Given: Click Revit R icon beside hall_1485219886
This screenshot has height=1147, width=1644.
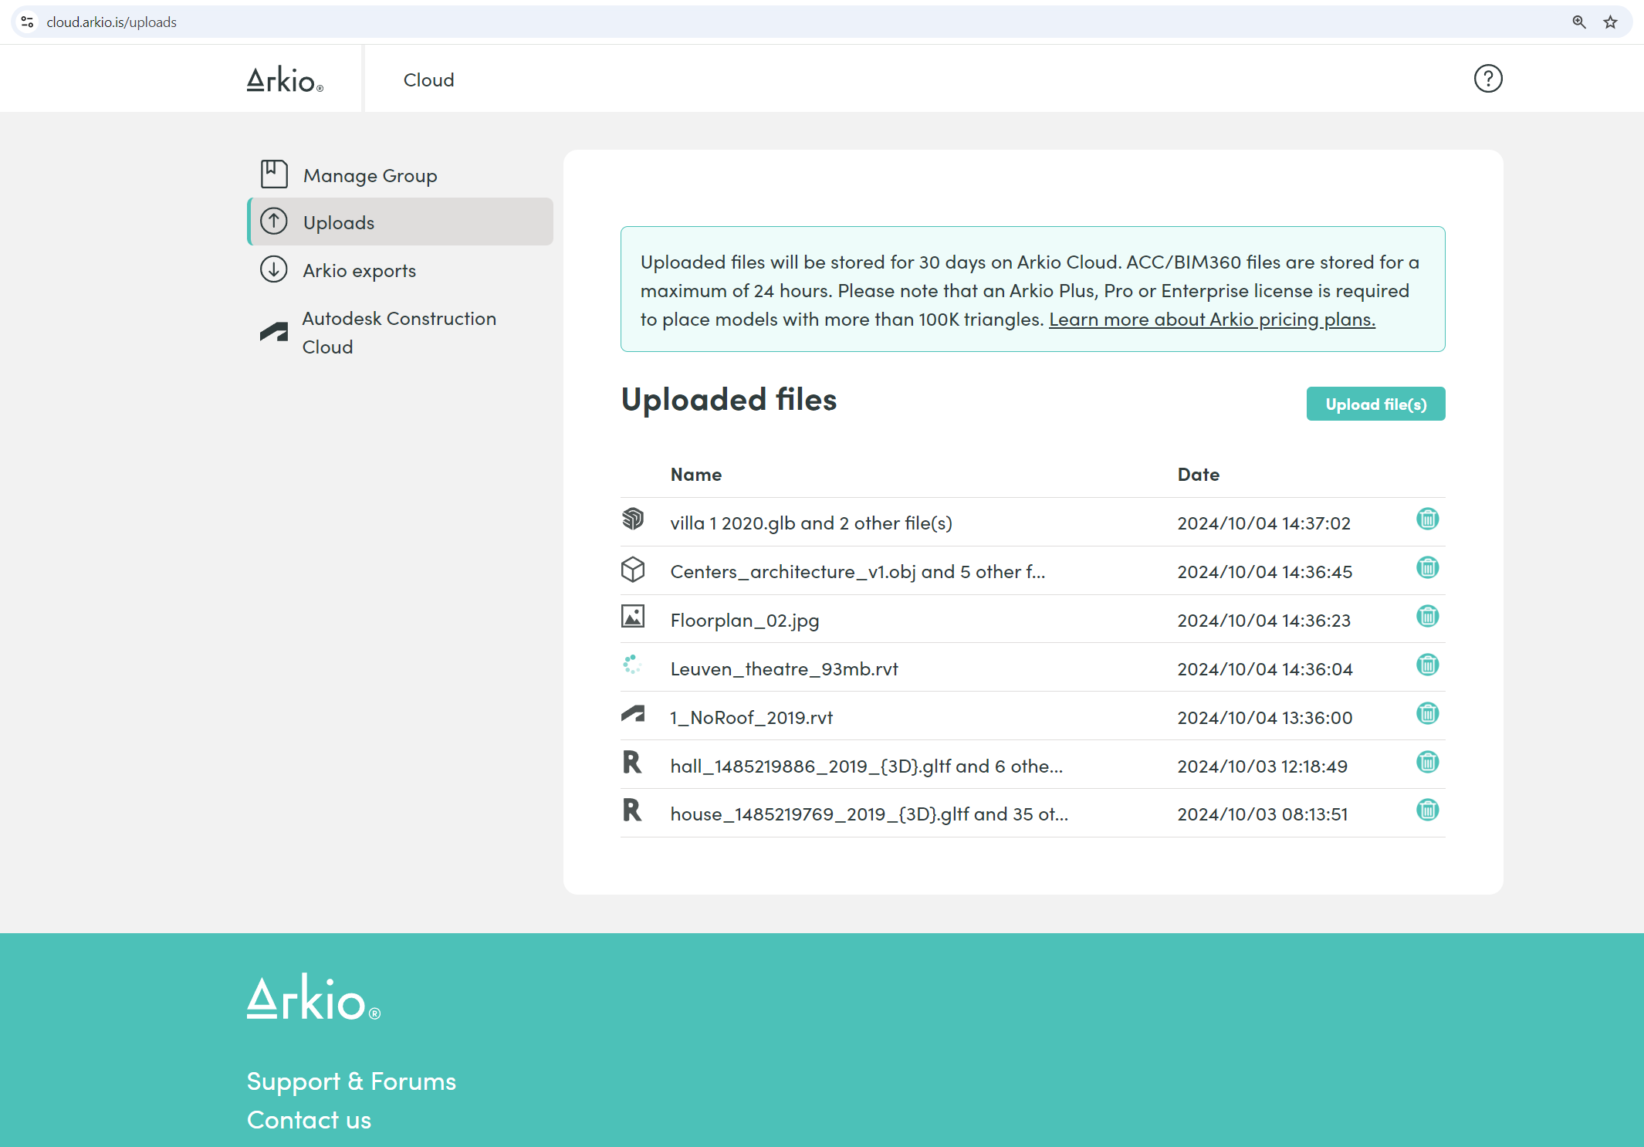Looking at the screenshot, I should [x=632, y=763].
